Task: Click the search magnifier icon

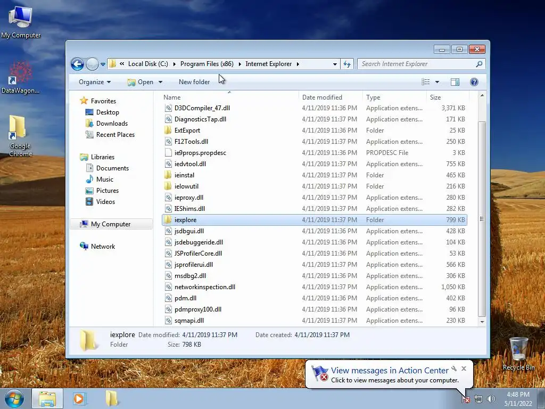Action: pos(479,64)
